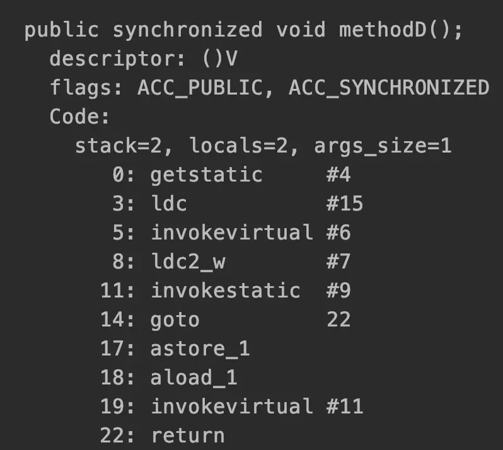Click the return instruction

tap(187, 436)
